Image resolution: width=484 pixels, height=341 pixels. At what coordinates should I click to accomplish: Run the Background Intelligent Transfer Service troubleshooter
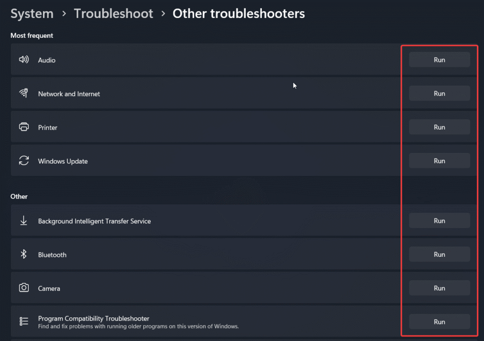(439, 221)
